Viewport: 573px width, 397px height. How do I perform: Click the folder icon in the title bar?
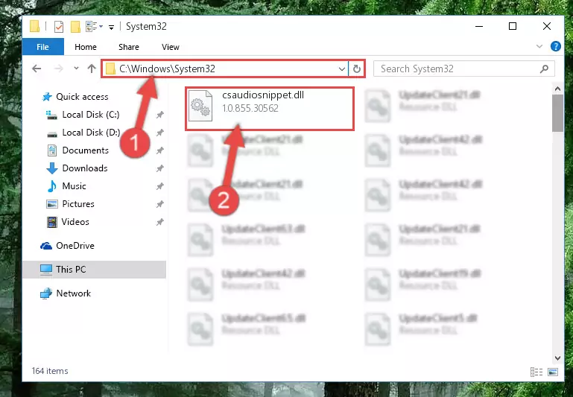point(35,26)
